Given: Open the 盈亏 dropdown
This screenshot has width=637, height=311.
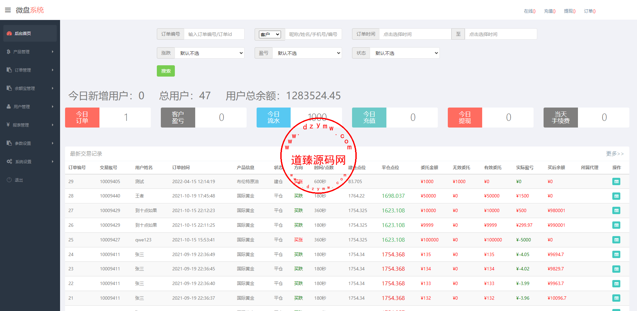Looking at the screenshot, I should pyautogui.click(x=307, y=53).
